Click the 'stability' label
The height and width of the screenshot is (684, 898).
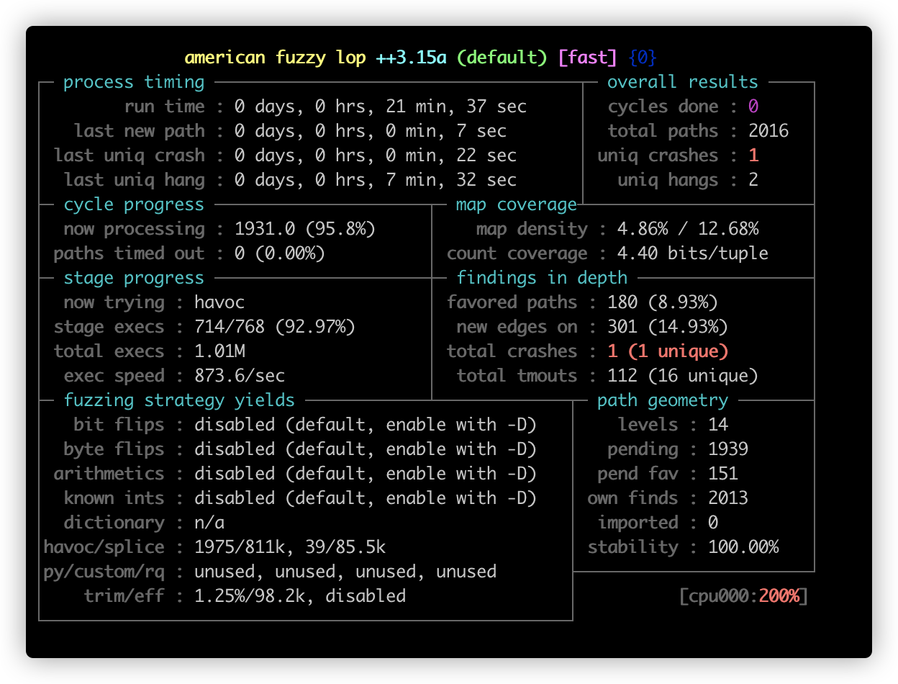pyautogui.click(x=632, y=547)
